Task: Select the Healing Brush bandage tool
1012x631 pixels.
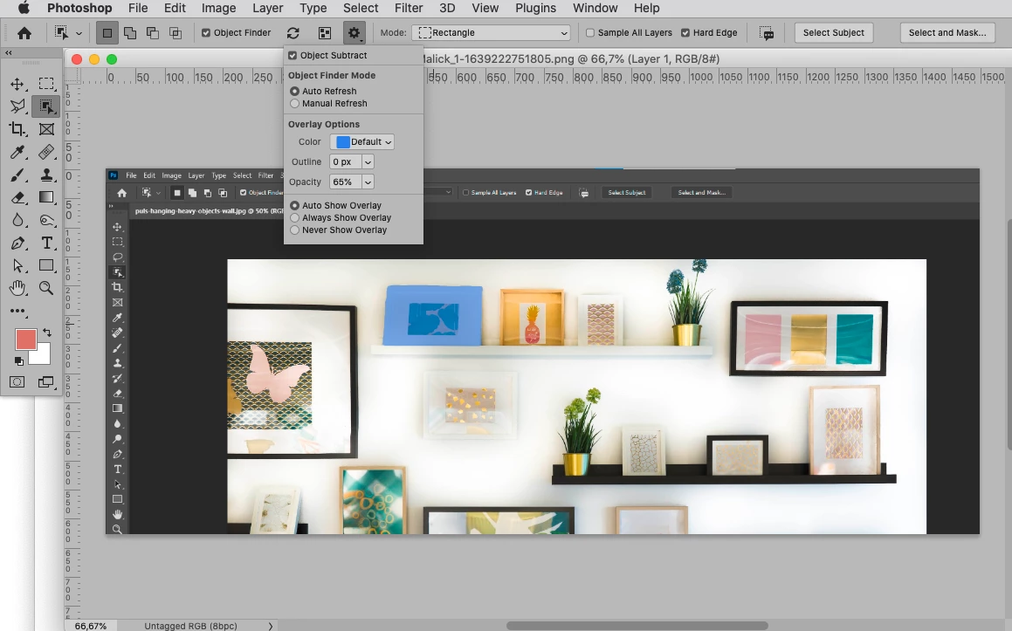Action: (45, 152)
